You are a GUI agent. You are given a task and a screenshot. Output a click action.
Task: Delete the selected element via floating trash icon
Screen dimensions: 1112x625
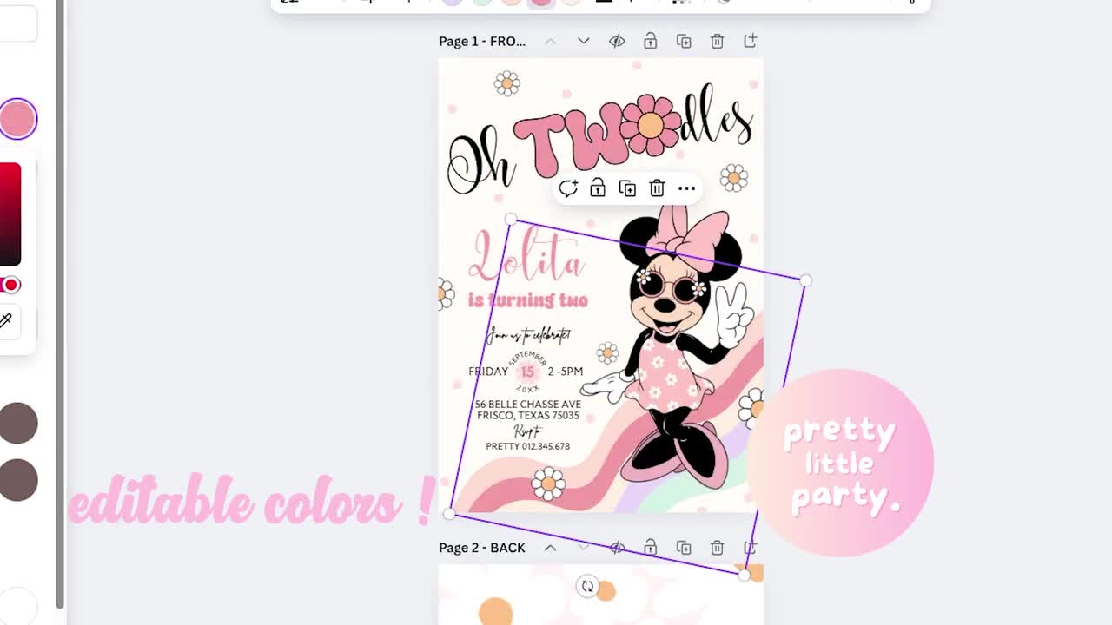tap(657, 188)
